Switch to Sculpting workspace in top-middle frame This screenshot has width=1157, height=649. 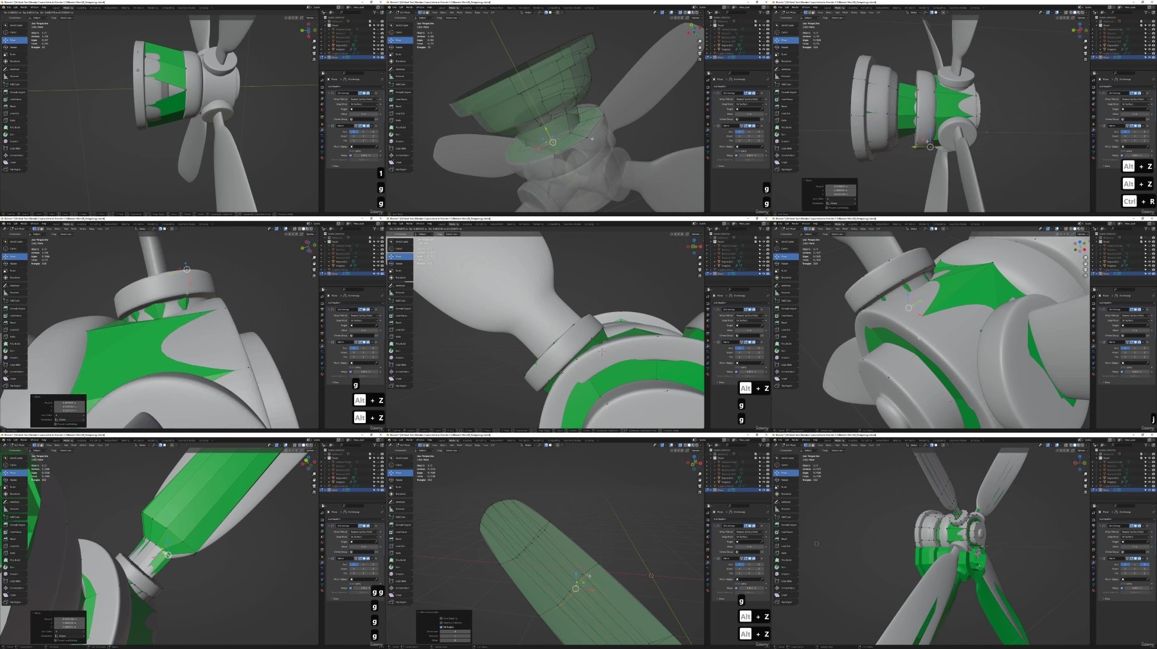click(467, 8)
